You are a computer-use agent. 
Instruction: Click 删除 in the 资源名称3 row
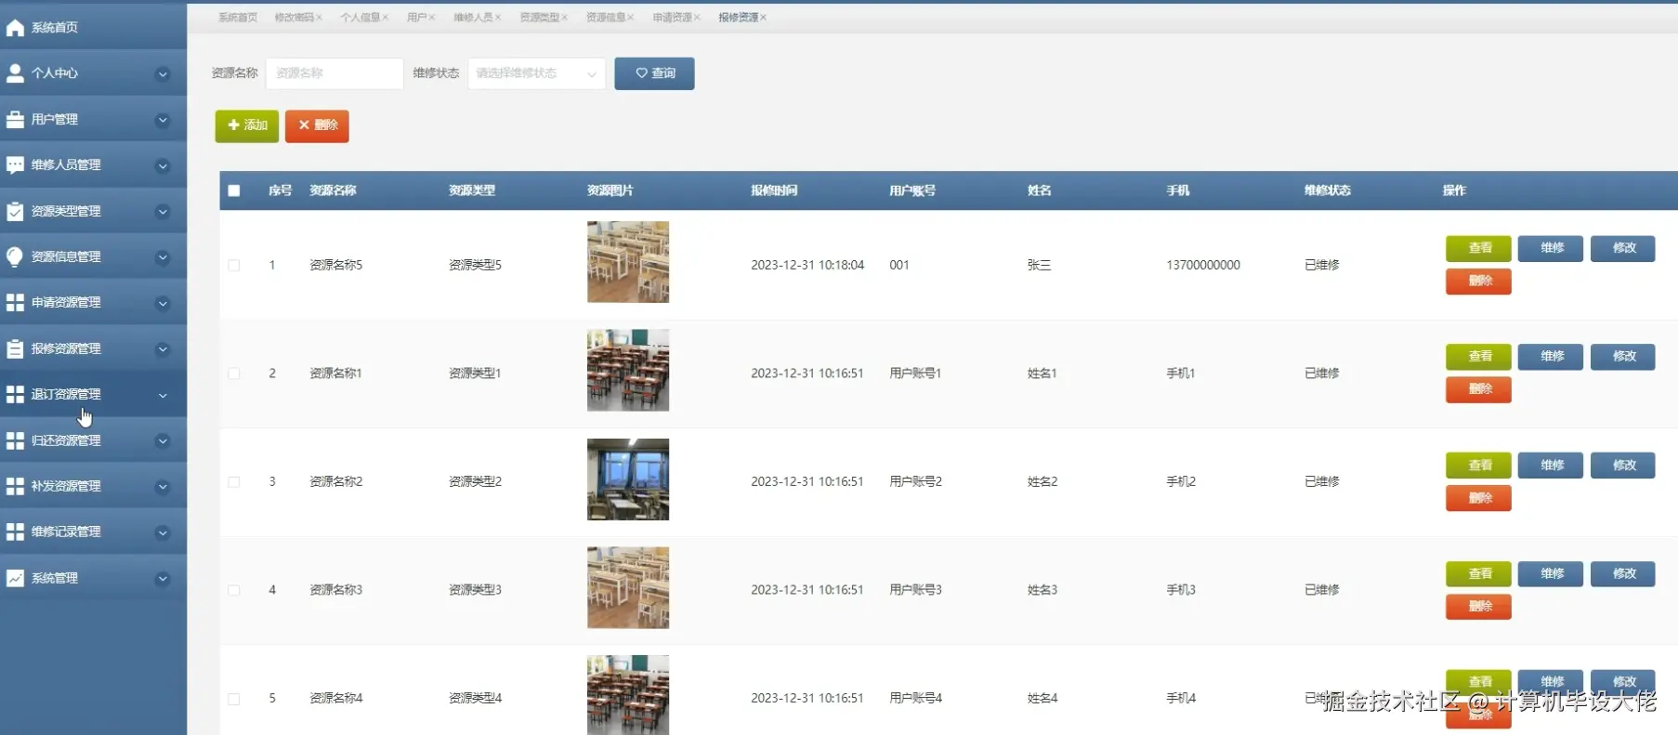pyautogui.click(x=1478, y=607)
